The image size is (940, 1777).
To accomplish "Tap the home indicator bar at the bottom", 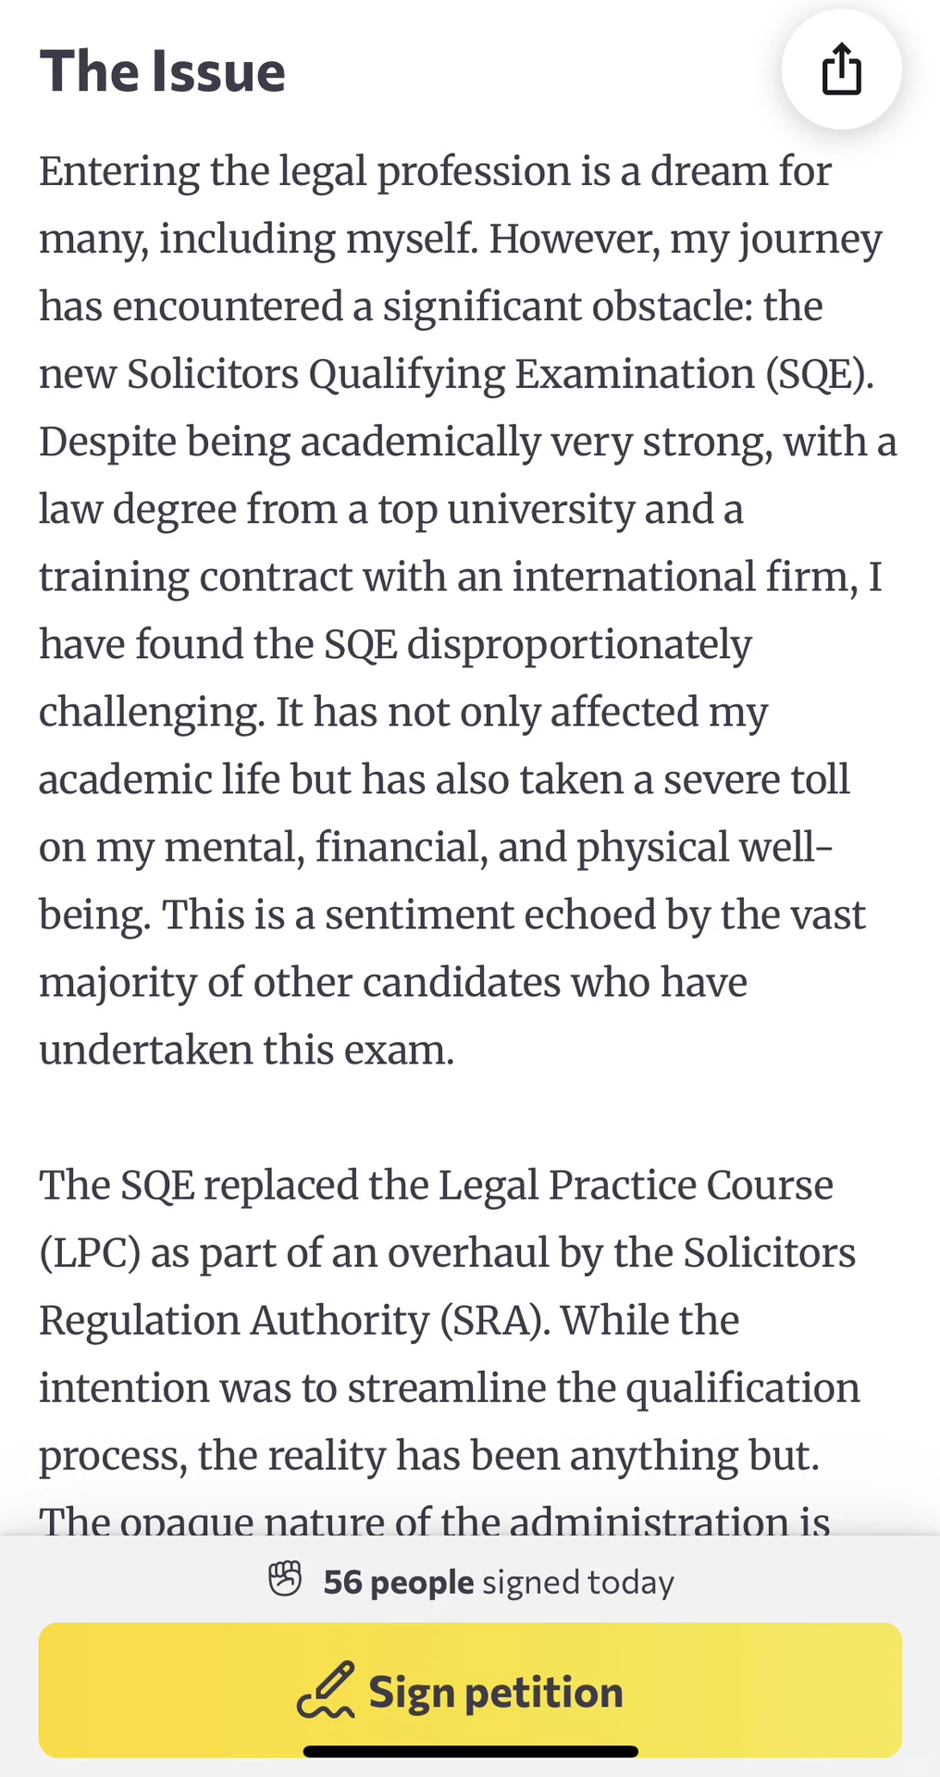I will click(x=471, y=1751).
